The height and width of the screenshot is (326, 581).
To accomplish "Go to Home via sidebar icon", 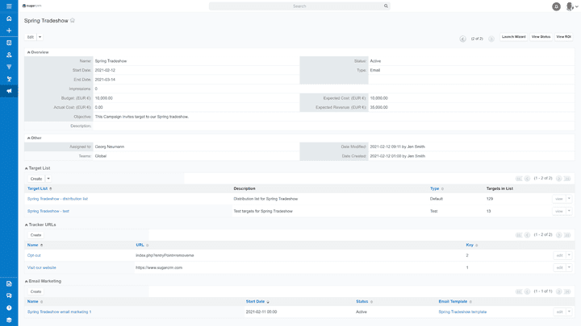I will (x=9, y=19).
